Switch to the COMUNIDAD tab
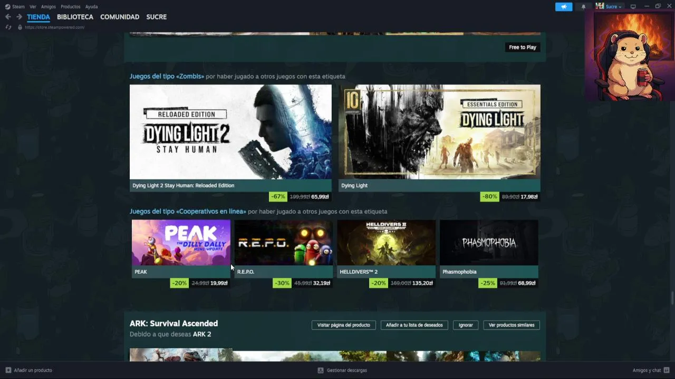The height and width of the screenshot is (379, 675). (x=120, y=17)
